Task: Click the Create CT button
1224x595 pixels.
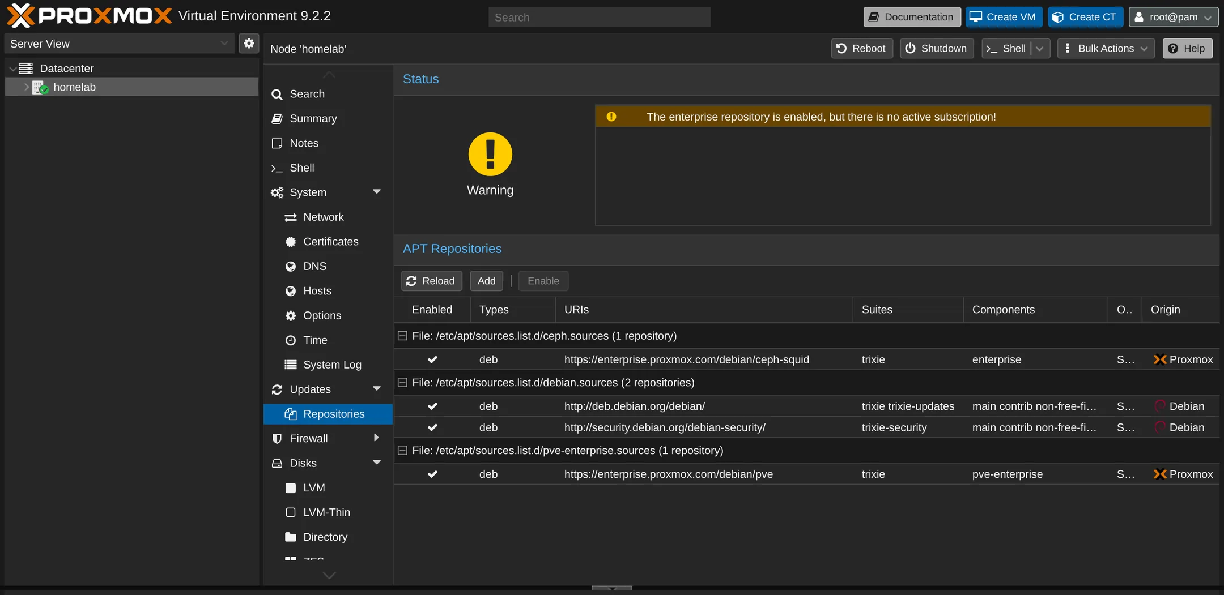Action: coord(1085,17)
